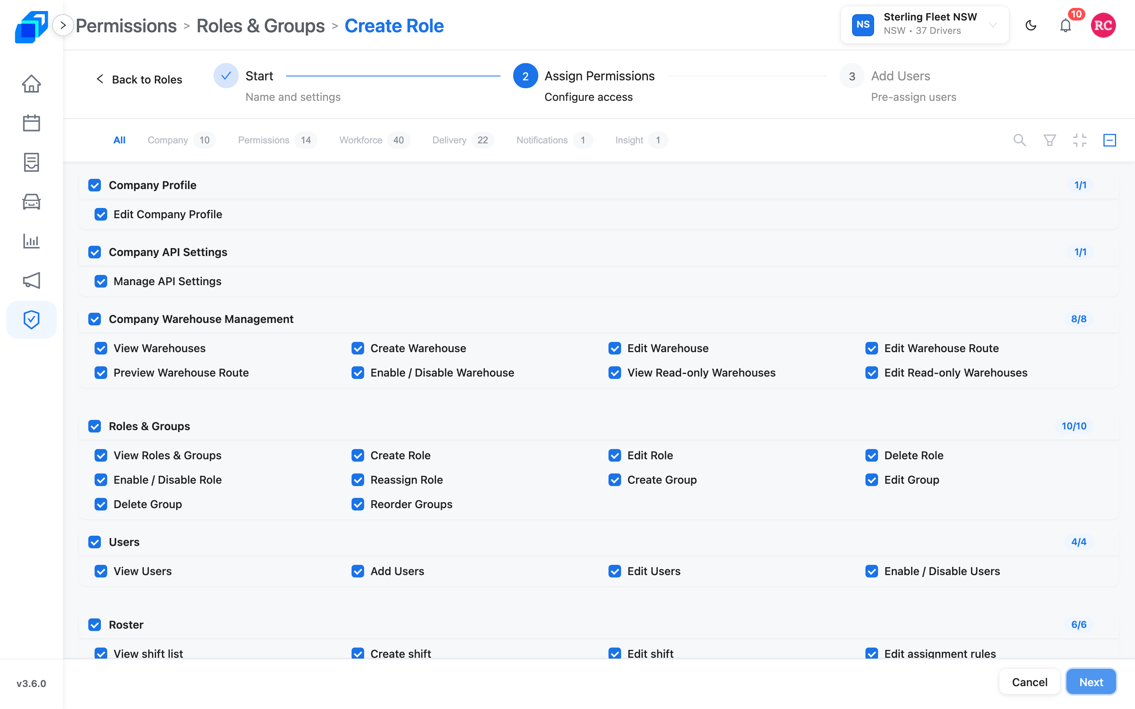Image resolution: width=1135 pixels, height=709 pixels.
Task: Collapse Company Profile via 1/1 badge
Action: pos(1080,185)
